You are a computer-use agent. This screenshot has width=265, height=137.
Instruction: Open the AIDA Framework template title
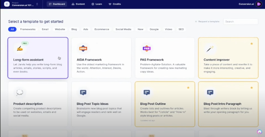(89, 60)
